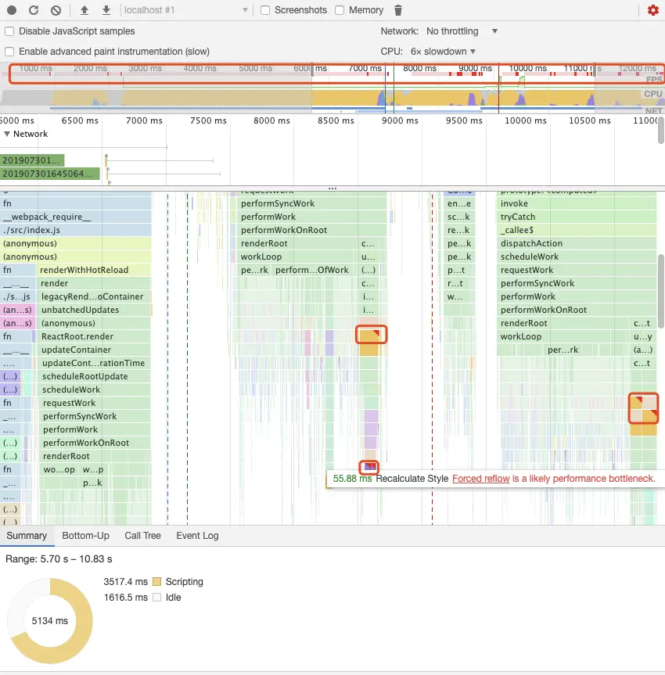
Task: Select the renderWithHotReload entry
Action: tap(94, 270)
